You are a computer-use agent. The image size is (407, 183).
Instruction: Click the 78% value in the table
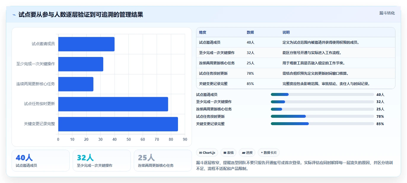[250, 73]
